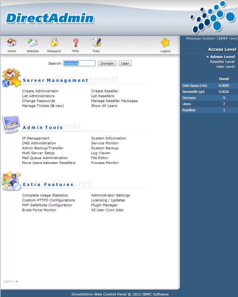Open the Webmail envelope icon
This screenshot has height=297, width=238.
[33, 42]
